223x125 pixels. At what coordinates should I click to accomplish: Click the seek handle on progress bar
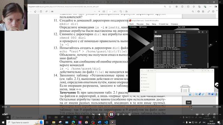tap(191, 107)
